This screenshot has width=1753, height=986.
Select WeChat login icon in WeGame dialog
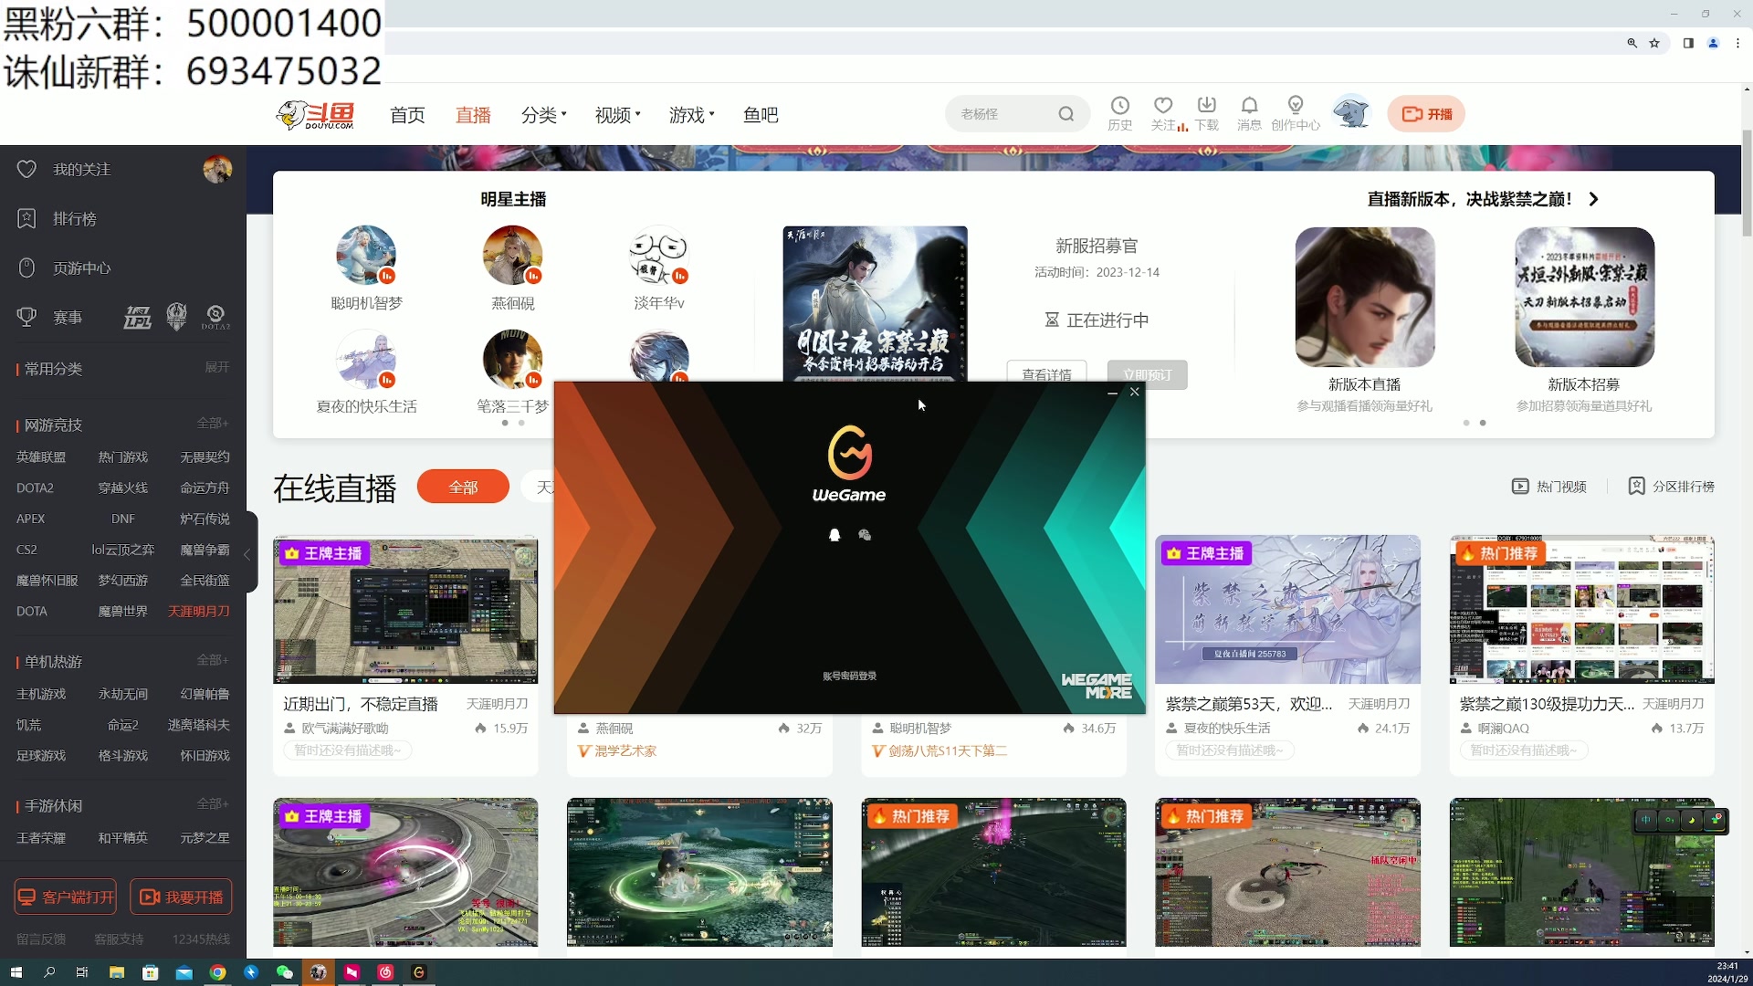tap(865, 536)
